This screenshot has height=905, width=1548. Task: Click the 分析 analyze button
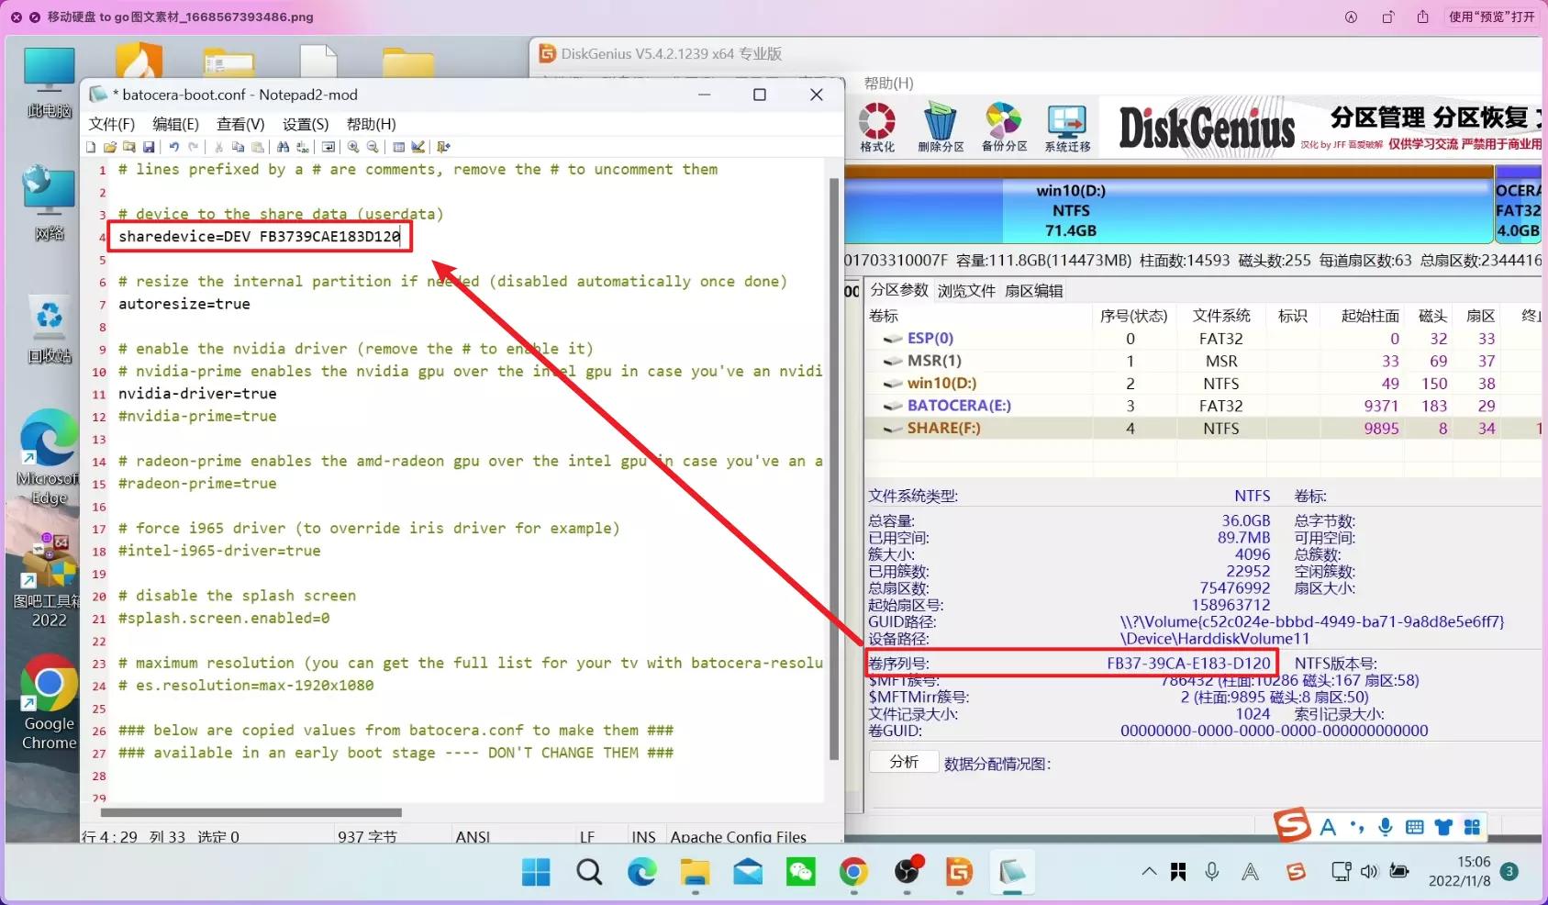(903, 761)
